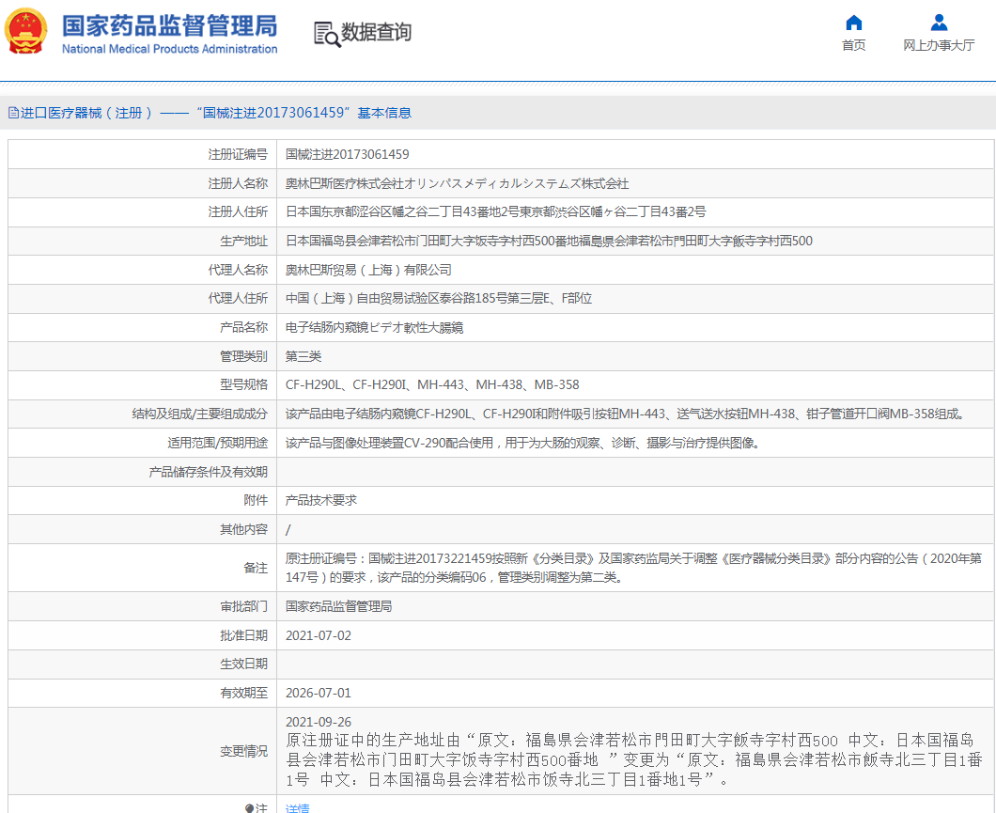996x813 pixels.
Task: Click the 注册证编号 row label
Action: tap(238, 154)
